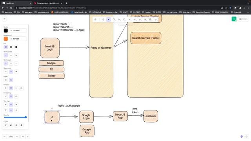Set font size to M
This screenshot has height=141, width=251.
tap(11, 88)
